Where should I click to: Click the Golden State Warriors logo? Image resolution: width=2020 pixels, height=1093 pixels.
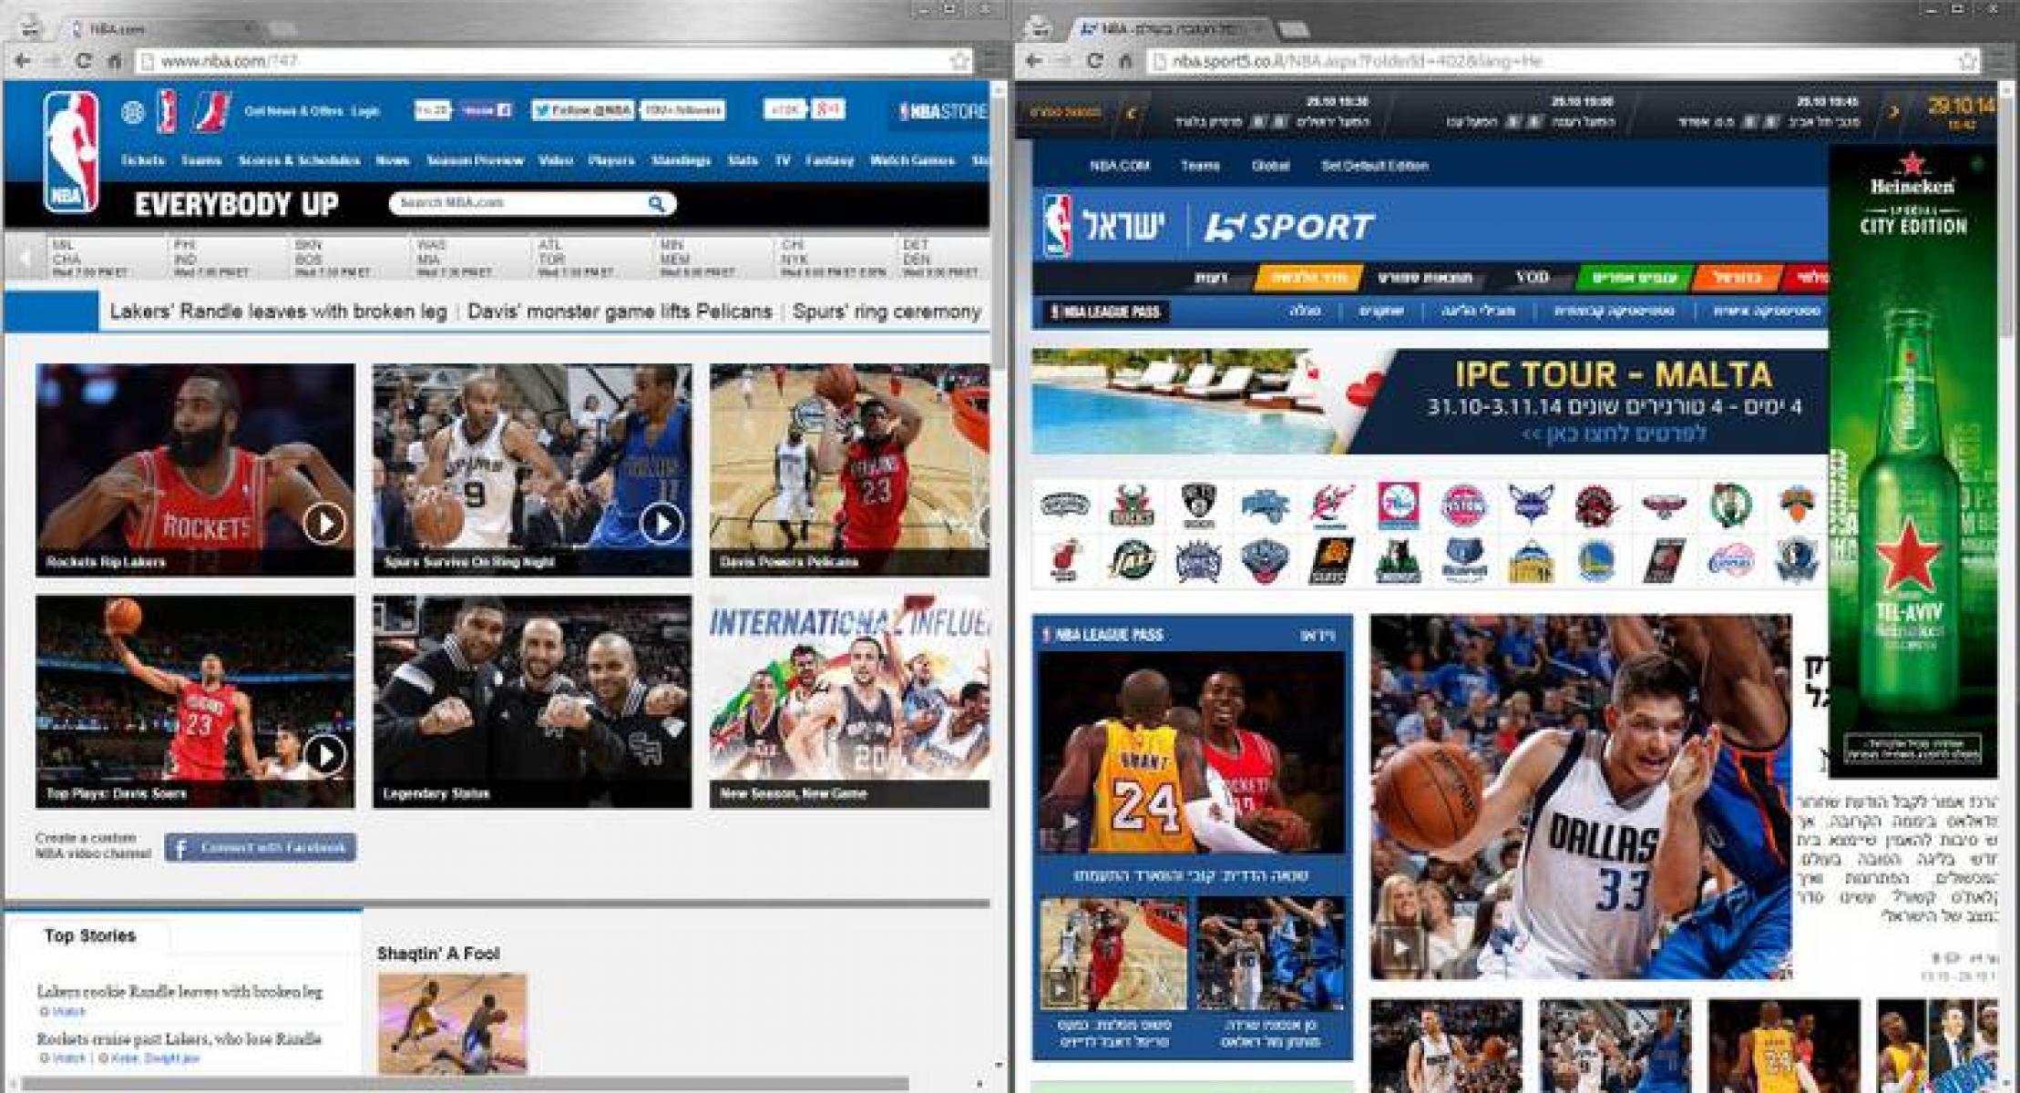click(1595, 560)
